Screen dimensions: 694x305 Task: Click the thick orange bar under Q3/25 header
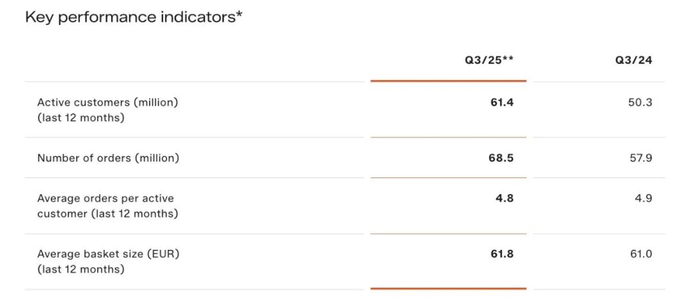tap(449, 81)
